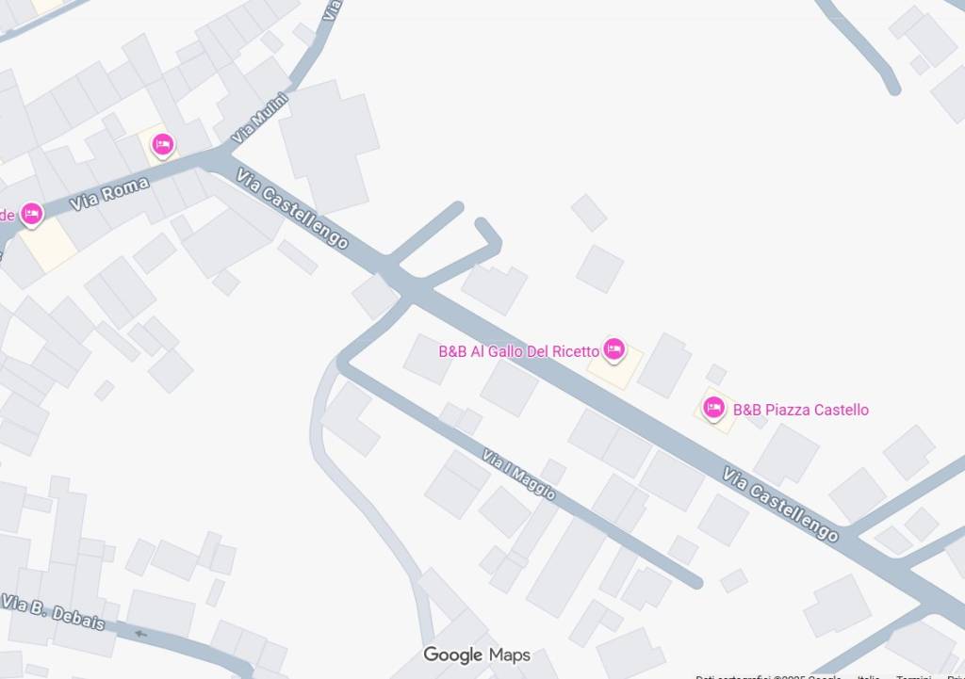
Task: Select lower Via Castellengo label near B&B Piazza Castello
Action: pyautogui.click(x=779, y=505)
